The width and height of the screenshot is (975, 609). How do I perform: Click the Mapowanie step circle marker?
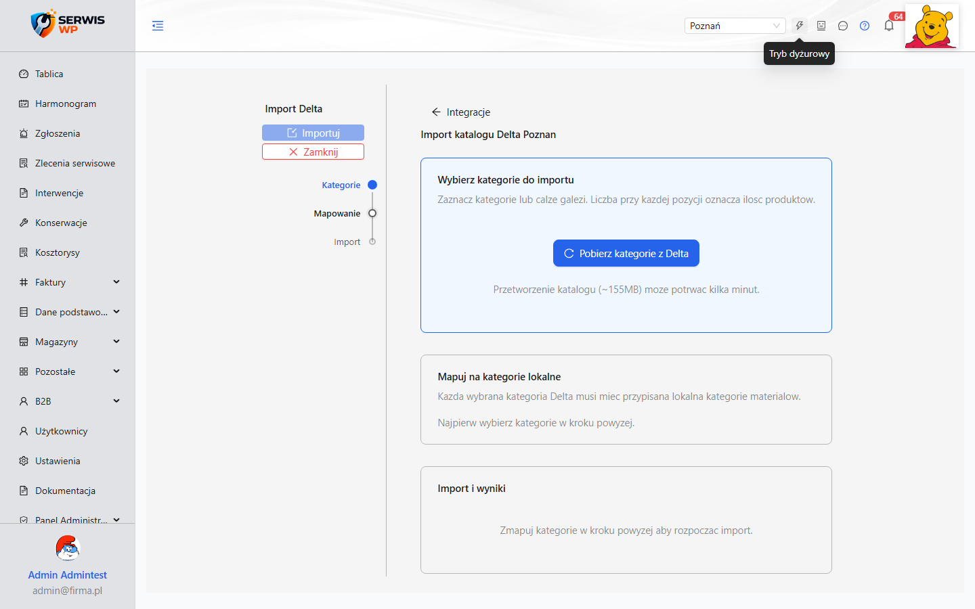(372, 213)
